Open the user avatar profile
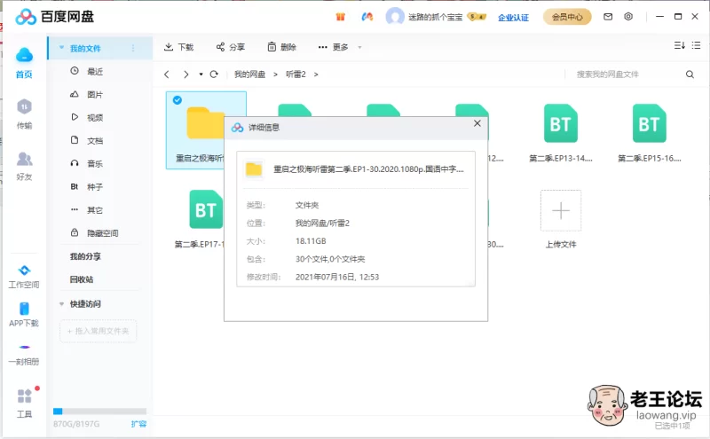710x439 pixels. 394,17
